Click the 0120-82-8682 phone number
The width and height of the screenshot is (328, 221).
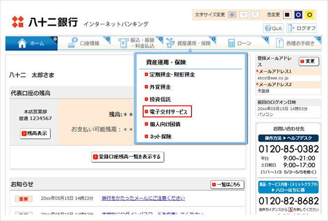point(289,201)
